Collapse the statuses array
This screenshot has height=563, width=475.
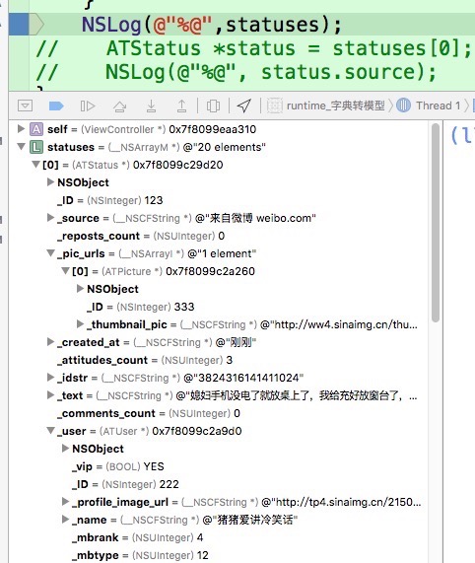point(21,146)
